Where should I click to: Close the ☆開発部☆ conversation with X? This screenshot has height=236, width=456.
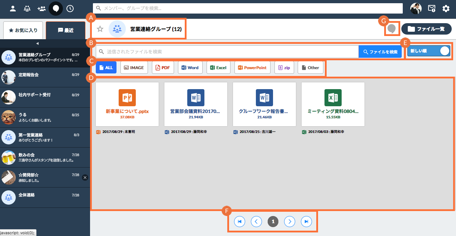point(85,177)
